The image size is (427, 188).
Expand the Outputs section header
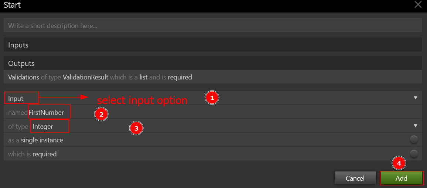coord(212,63)
